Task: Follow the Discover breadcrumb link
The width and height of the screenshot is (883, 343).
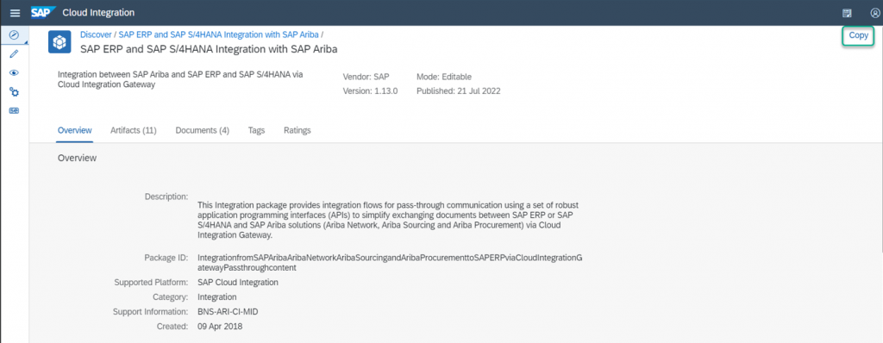Action: (97, 34)
